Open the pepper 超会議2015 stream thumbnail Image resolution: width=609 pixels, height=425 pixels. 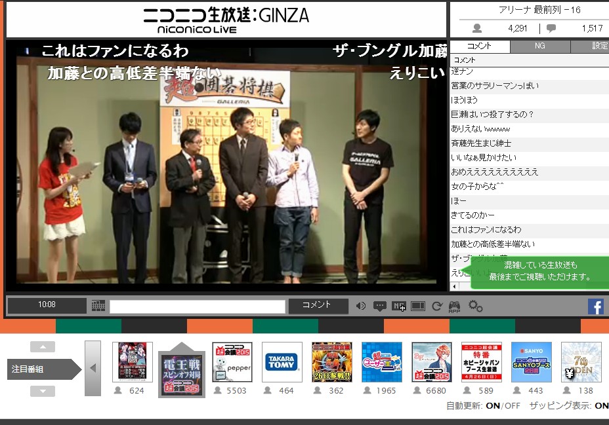(x=232, y=362)
